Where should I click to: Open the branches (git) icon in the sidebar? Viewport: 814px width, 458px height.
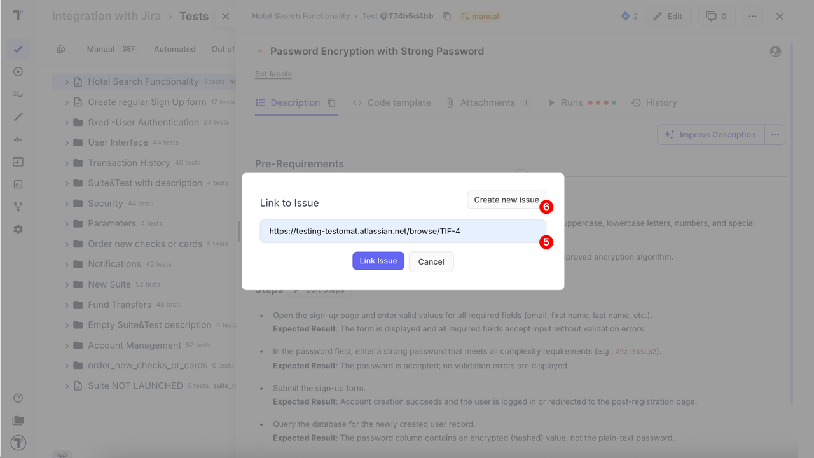point(18,206)
